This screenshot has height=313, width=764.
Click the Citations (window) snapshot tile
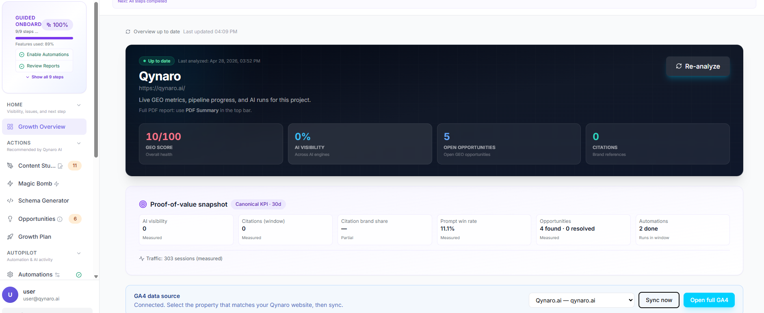pyautogui.click(x=285, y=230)
